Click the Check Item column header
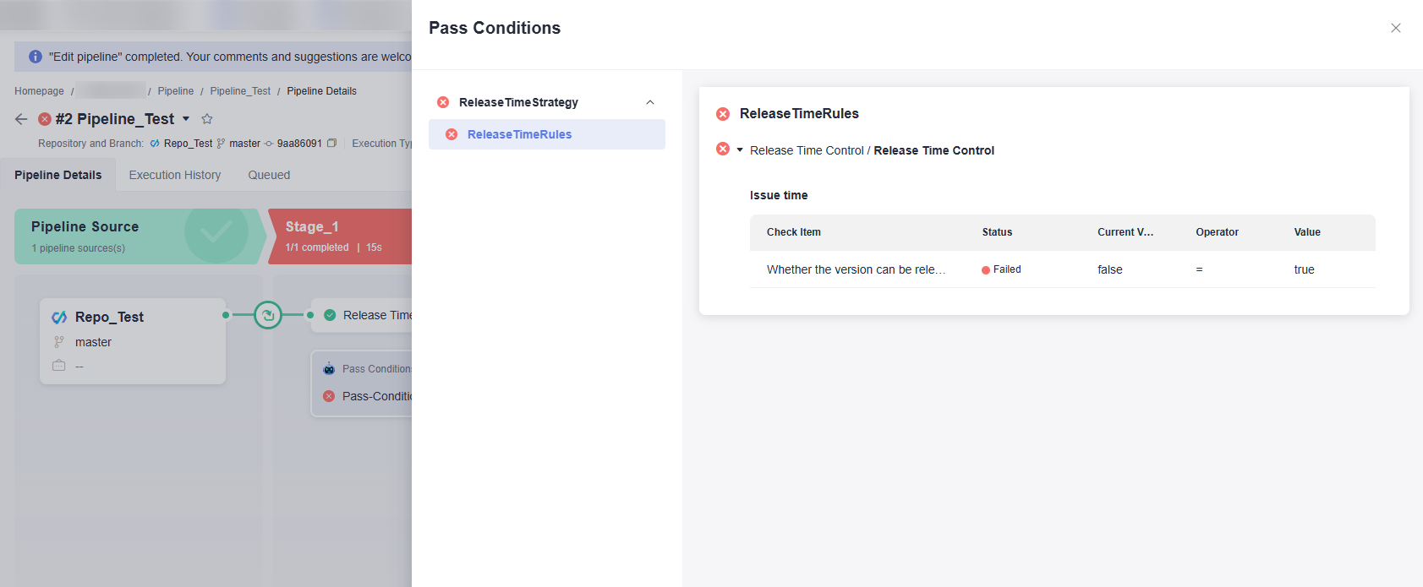The height and width of the screenshot is (587, 1423). 793,232
